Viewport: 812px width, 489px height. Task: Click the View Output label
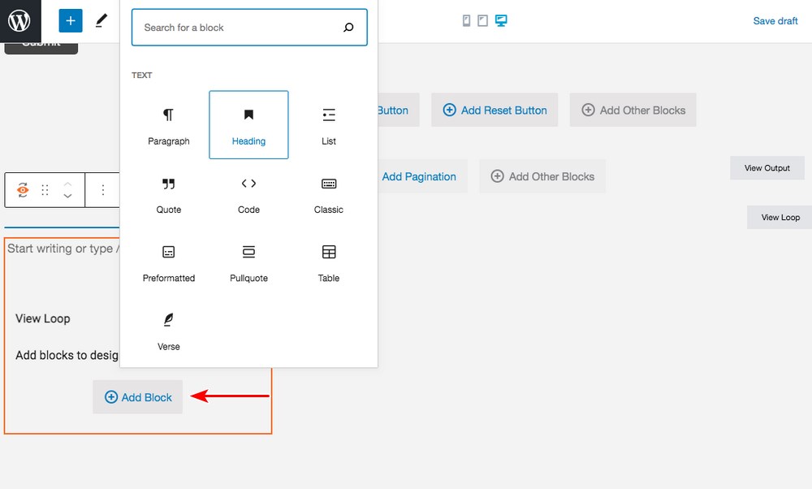click(x=767, y=168)
